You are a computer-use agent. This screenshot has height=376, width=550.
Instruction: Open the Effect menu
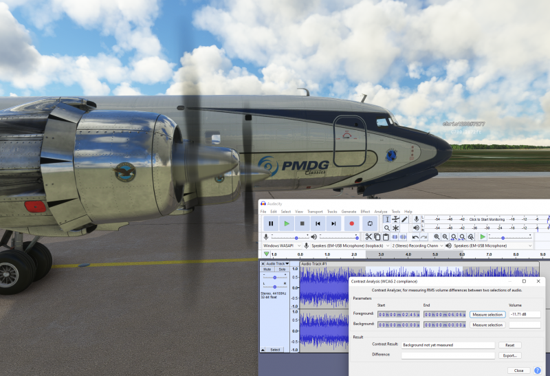pyautogui.click(x=365, y=212)
